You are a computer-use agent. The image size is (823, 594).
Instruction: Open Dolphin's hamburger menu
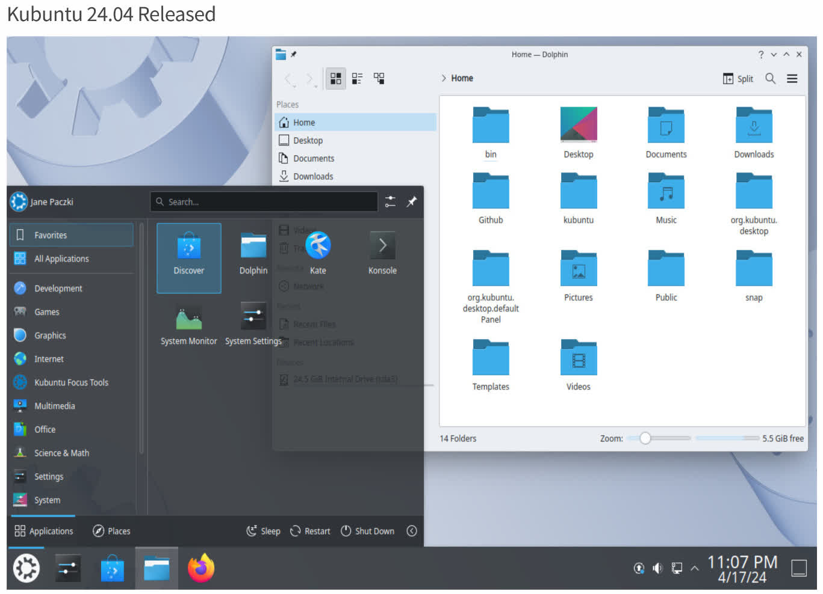click(x=792, y=79)
